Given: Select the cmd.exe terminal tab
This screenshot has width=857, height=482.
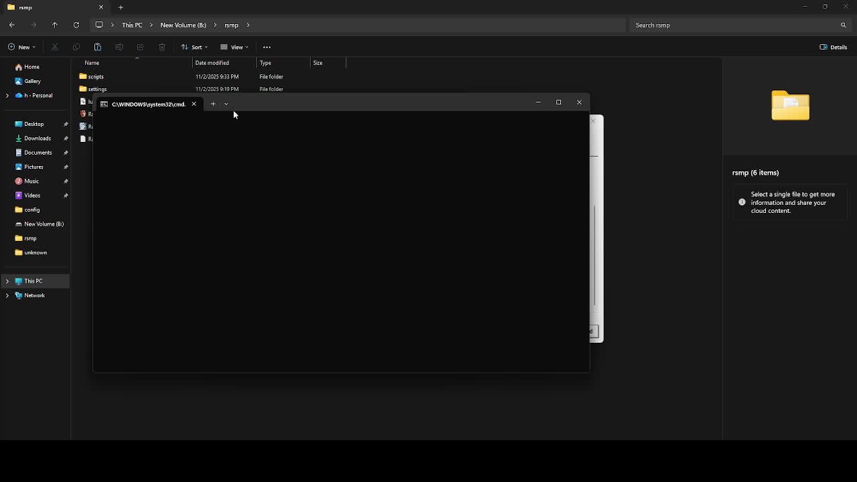Looking at the screenshot, I should (144, 104).
